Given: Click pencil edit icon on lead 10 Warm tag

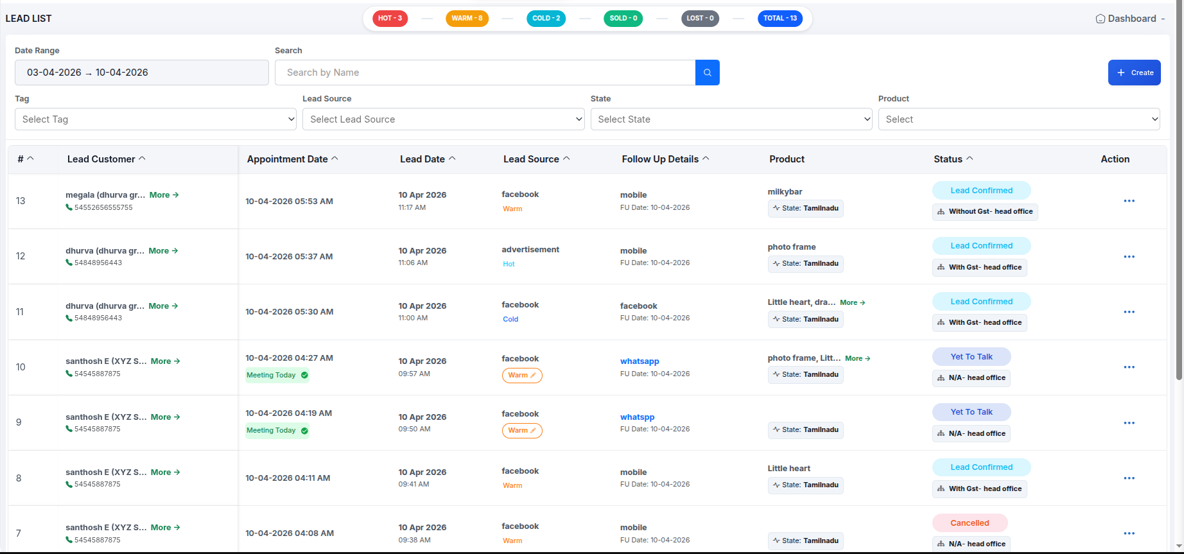Looking at the screenshot, I should 533,376.
